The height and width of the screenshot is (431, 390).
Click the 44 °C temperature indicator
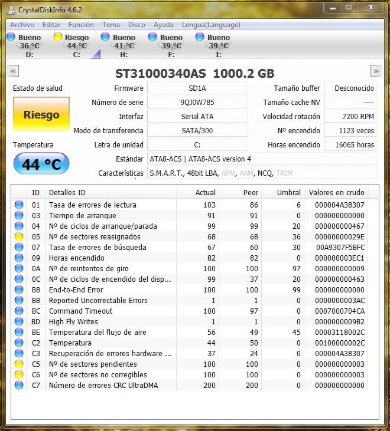[41, 164]
